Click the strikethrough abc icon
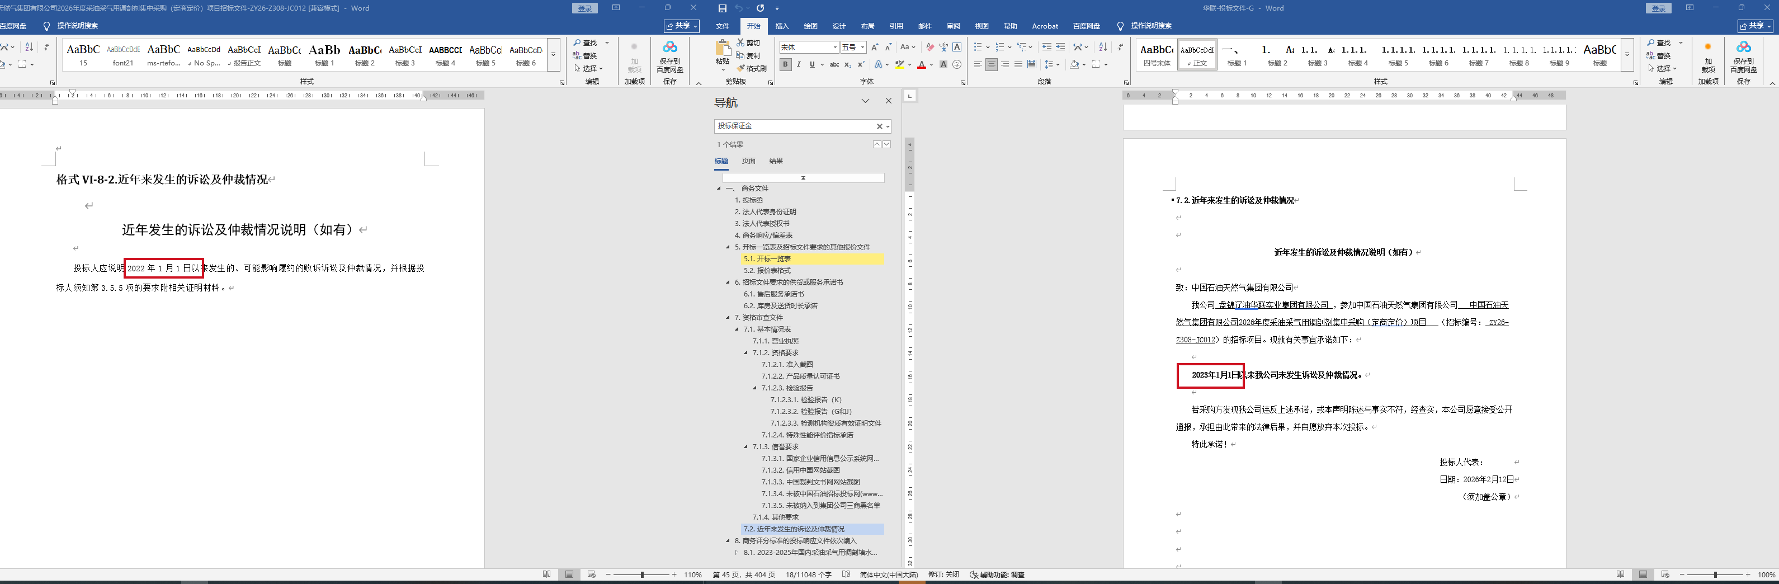The height and width of the screenshot is (584, 1779). 834,64
